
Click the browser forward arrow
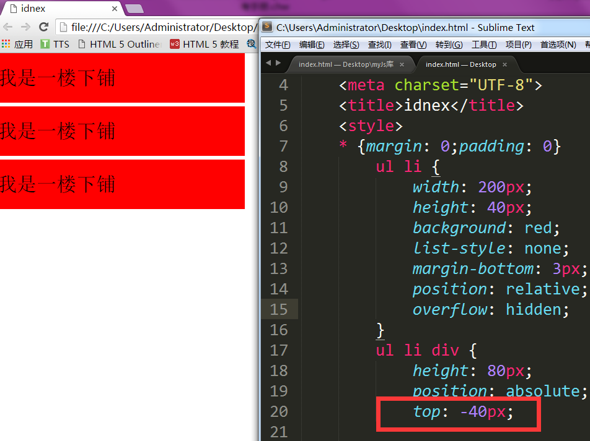(x=25, y=27)
